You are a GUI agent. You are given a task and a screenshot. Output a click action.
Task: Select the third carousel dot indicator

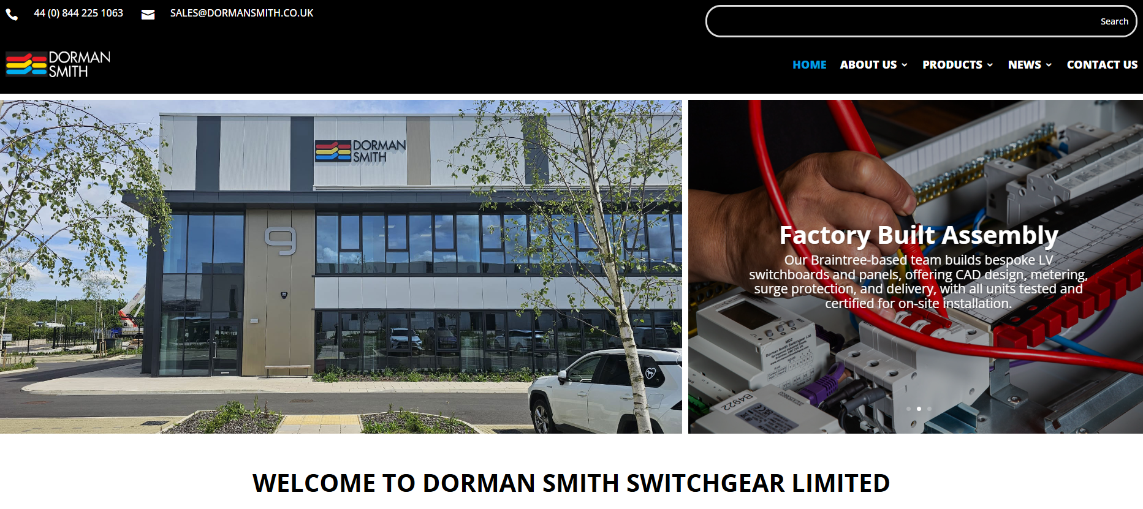pos(929,409)
